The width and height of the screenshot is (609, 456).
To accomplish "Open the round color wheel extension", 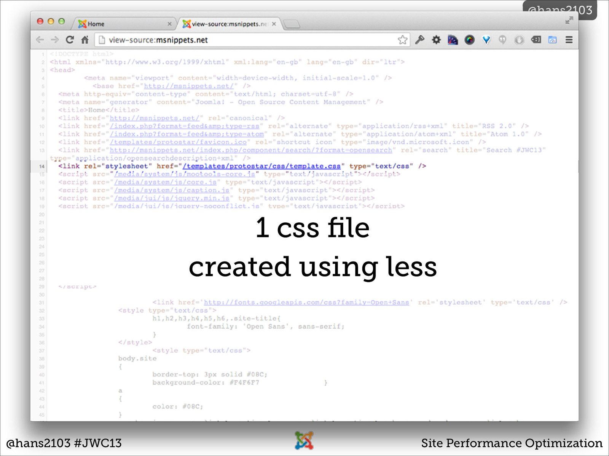I will [x=469, y=40].
